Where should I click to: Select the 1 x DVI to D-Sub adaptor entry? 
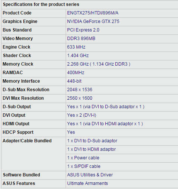[92, 141]
